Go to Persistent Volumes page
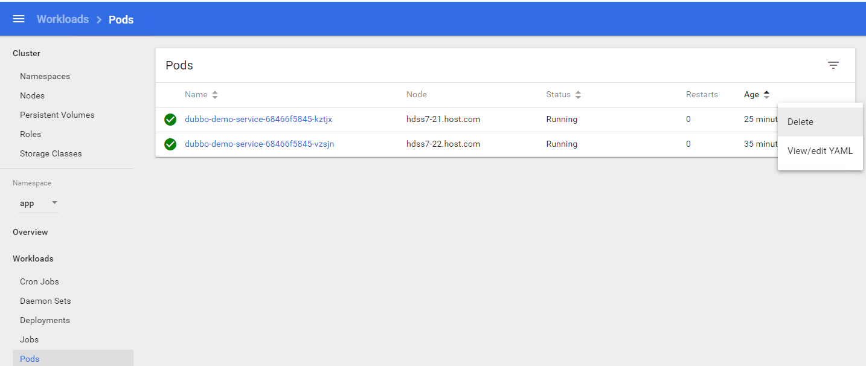This screenshot has width=866, height=366. [57, 115]
